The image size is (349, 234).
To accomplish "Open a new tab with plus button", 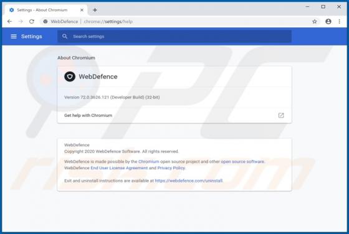I will point(95,10).
